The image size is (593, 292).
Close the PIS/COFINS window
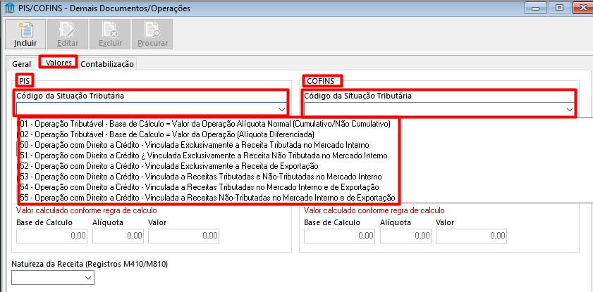click(x=583, y=8)
